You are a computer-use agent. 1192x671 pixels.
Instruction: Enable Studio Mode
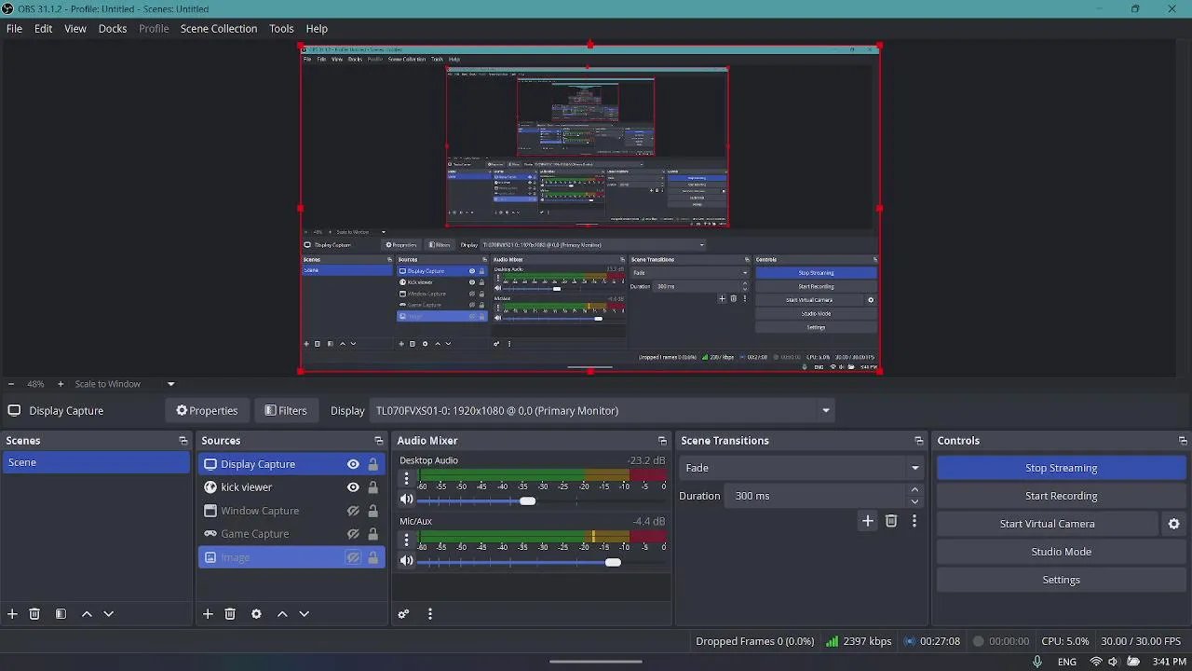click(x=1061, y=552)
